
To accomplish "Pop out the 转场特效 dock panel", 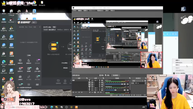I will coord(146,78).
